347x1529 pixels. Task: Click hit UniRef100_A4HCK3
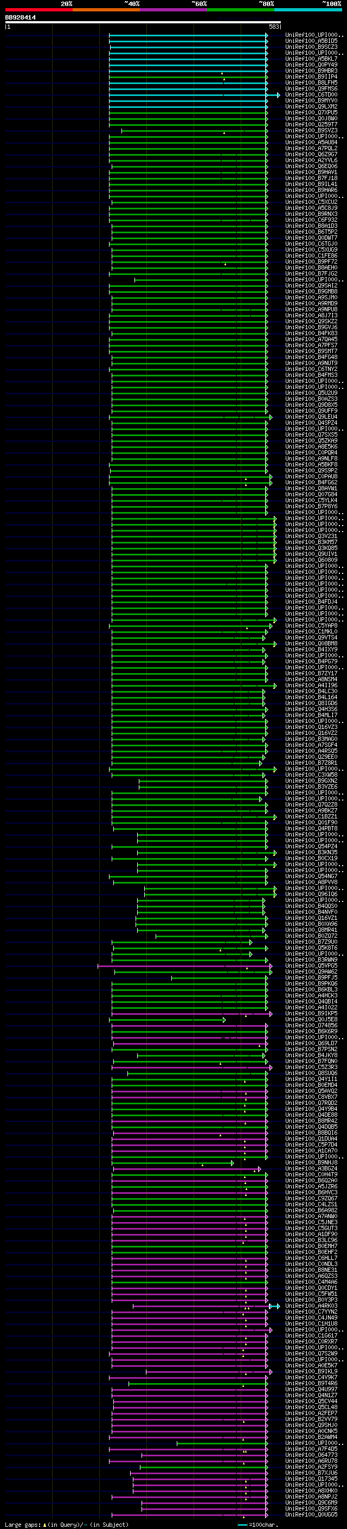311,996
